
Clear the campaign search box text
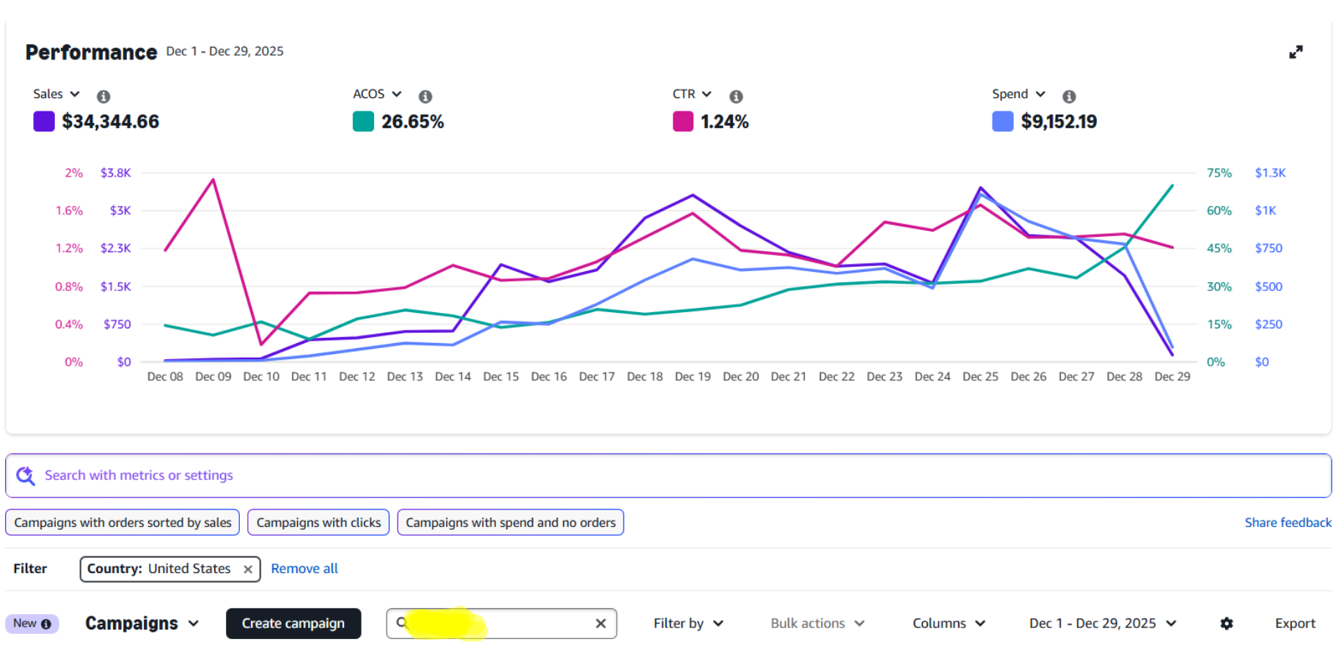[600, 624]
